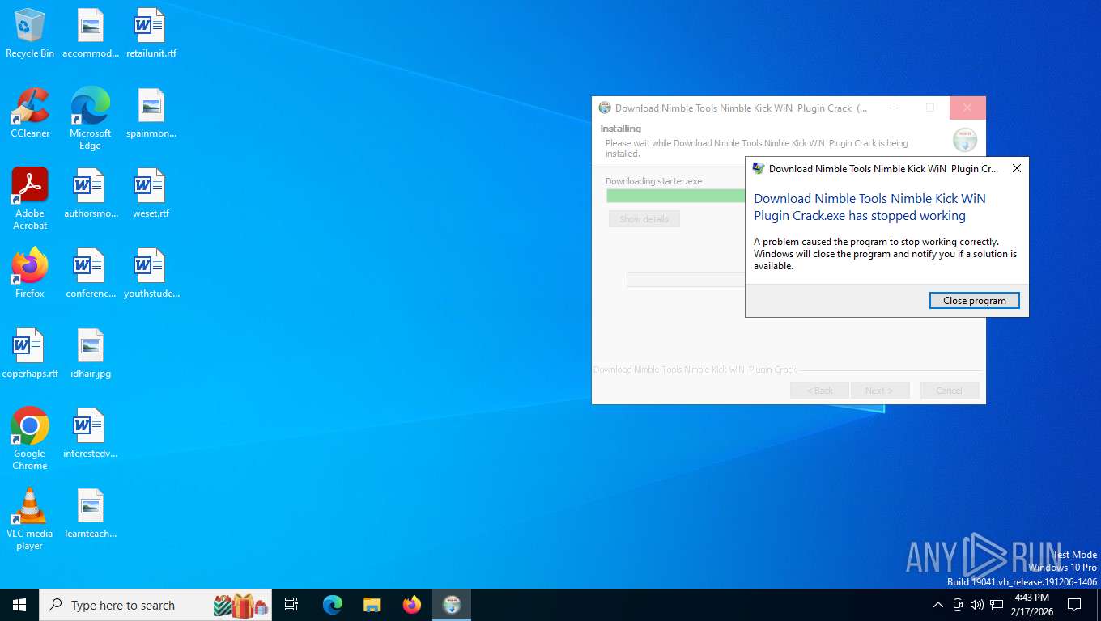Minimize the installer window
This screenshot has width=1101, height=621.
[894, 108]
